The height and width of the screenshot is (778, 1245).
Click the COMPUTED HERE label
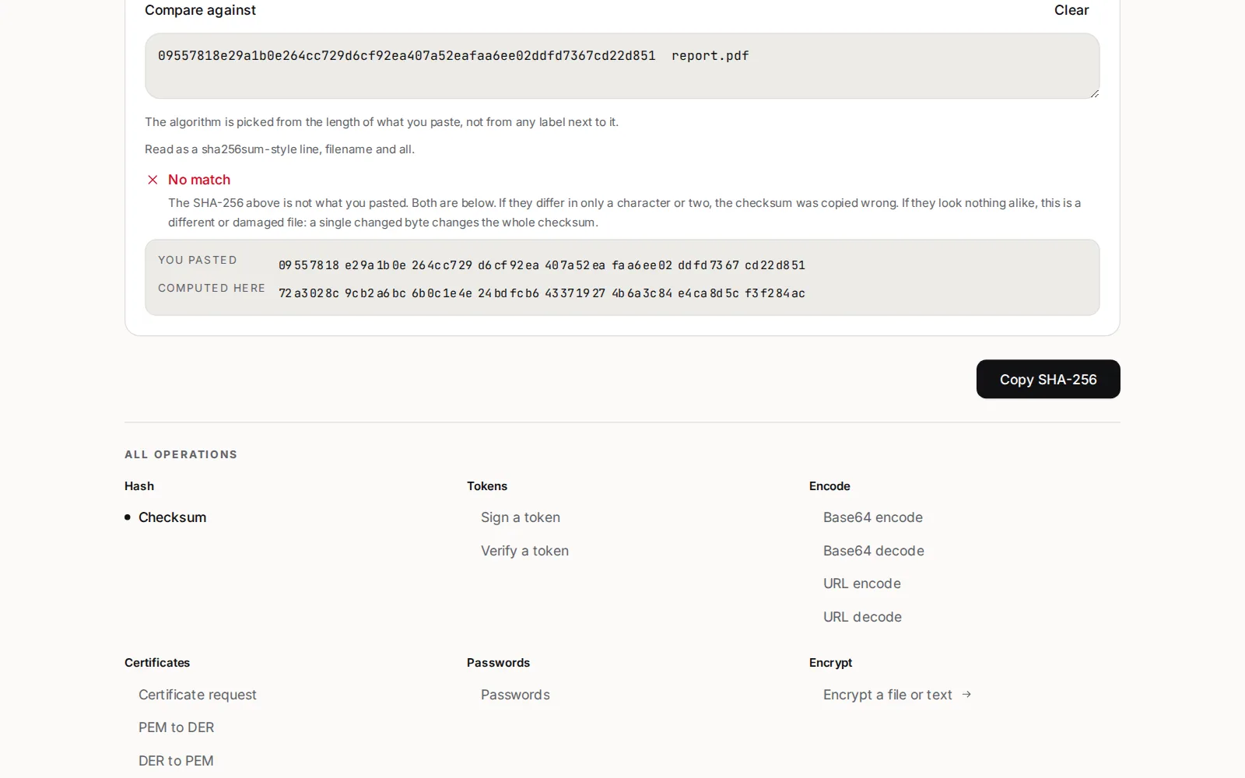click(212, 288)
